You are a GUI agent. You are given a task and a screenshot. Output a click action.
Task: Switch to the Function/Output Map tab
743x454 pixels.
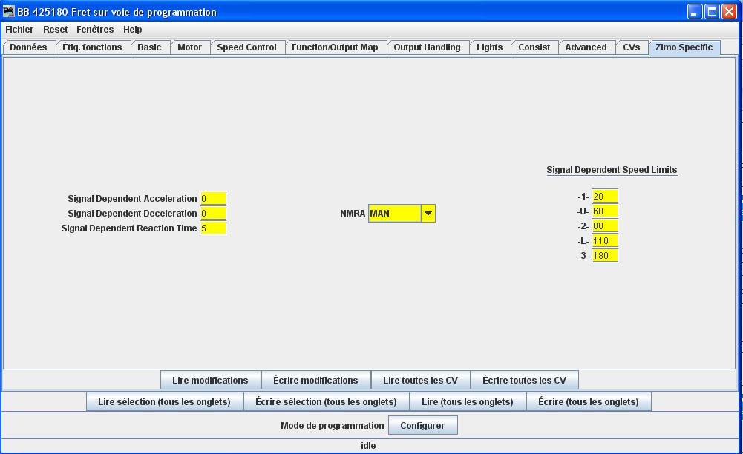(335, 47)
